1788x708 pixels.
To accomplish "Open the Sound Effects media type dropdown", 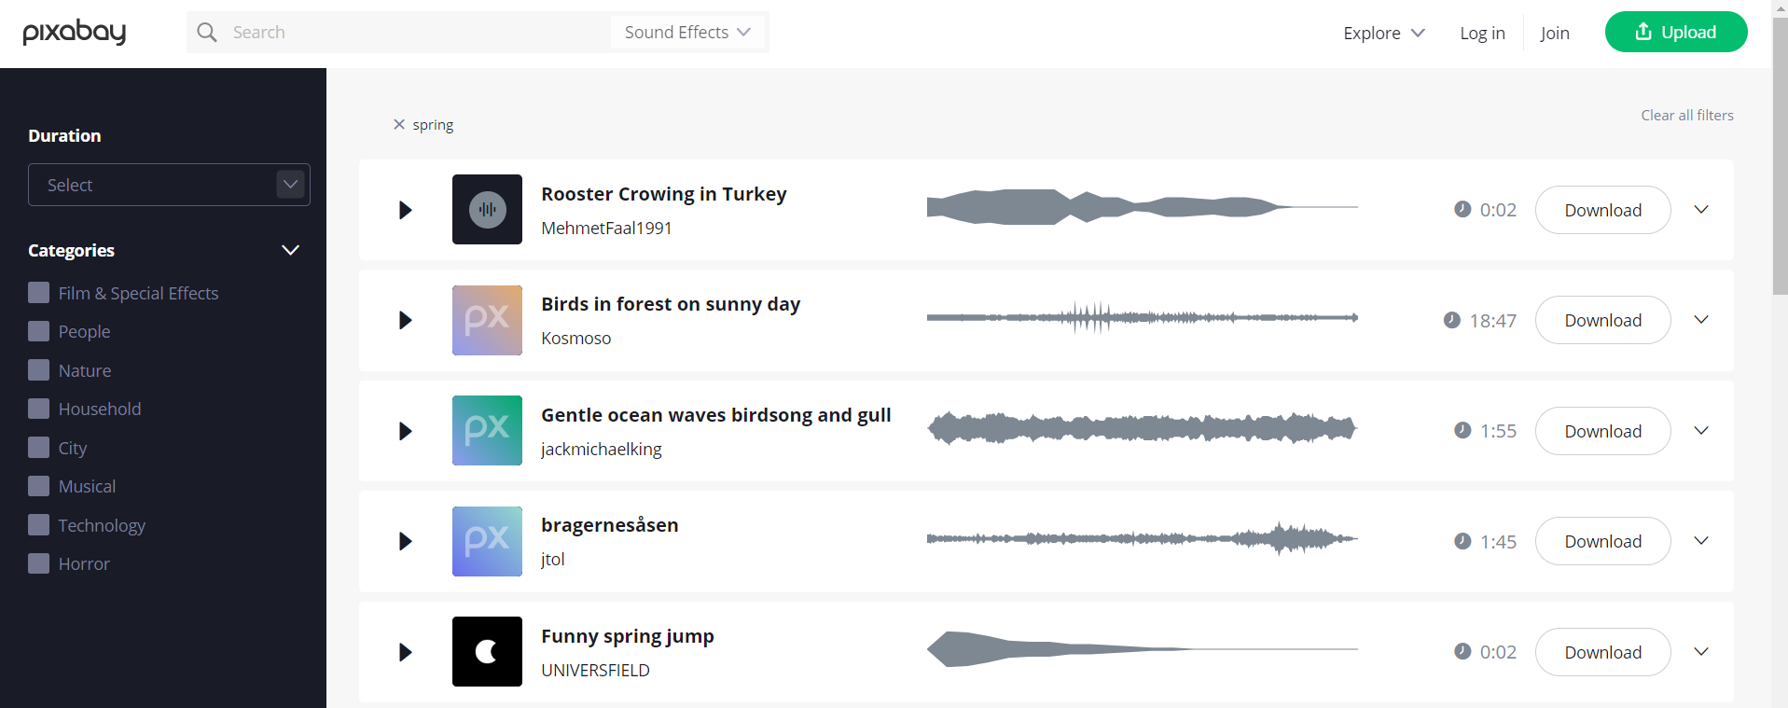I will point(687,33).
